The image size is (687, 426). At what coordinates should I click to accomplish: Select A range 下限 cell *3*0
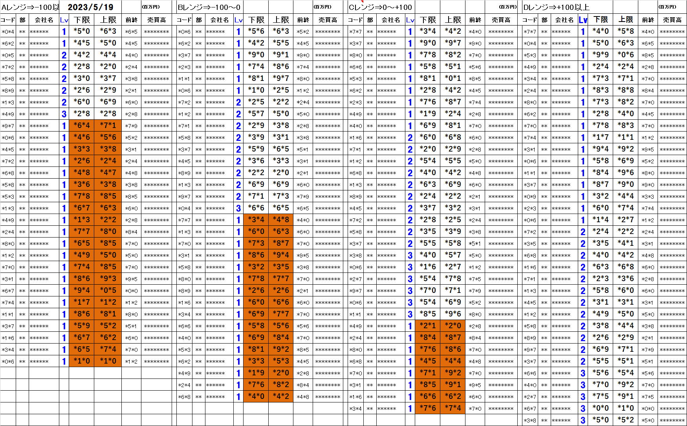click(x=82, y=79)
